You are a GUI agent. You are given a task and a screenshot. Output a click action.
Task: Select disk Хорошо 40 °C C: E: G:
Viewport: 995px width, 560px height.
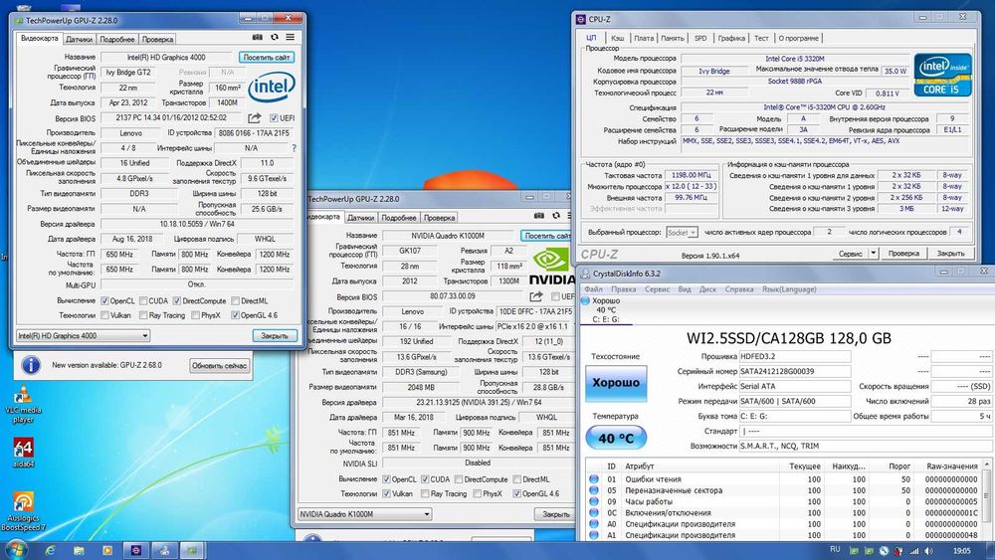tap(606, 310)
